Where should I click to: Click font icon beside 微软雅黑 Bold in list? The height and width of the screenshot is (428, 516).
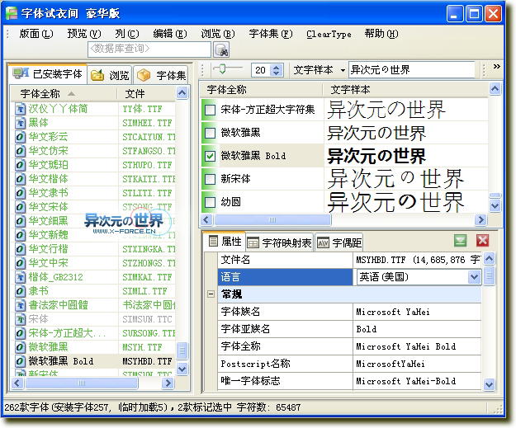(20, 361)
